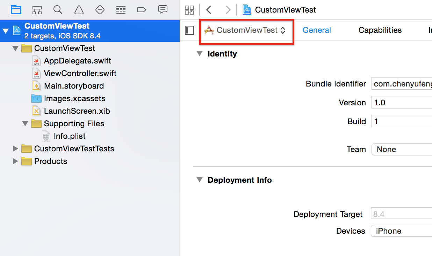The height and width of the screenshot is (256, 432).
Task: Open the Breakpoint navigator
Action: [142, 9]
